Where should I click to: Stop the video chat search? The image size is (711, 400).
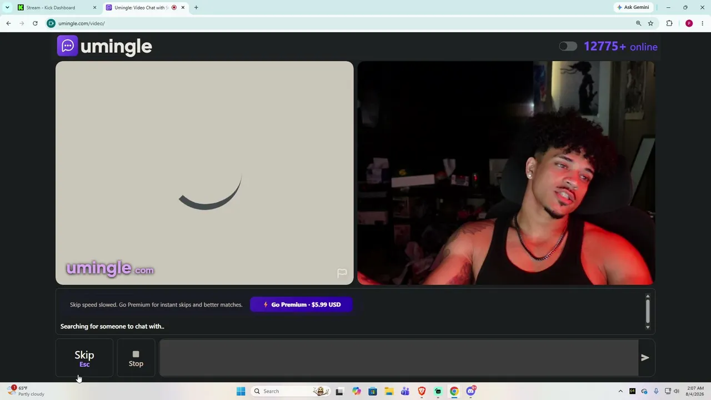136,358
